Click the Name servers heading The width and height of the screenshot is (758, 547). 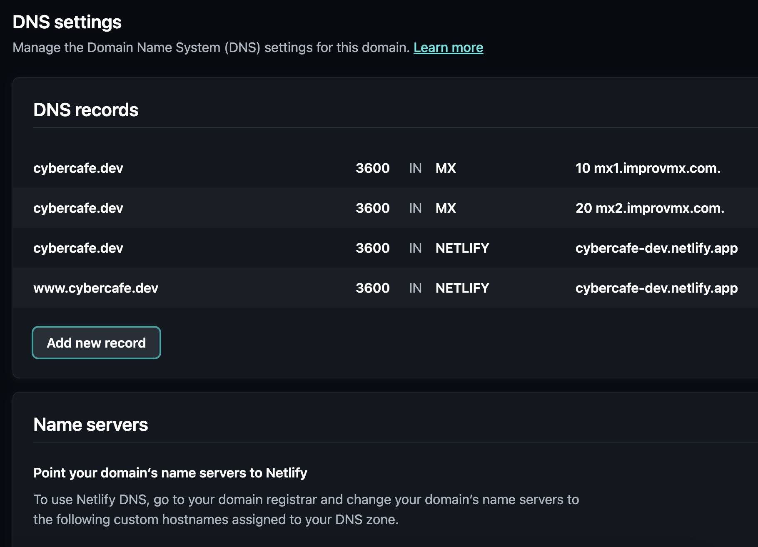click(90, 425)
